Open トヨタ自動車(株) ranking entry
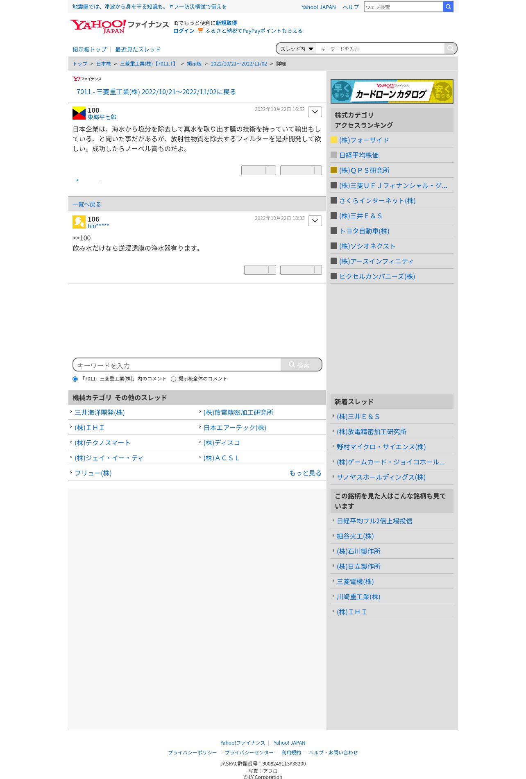526x779 pixels. (364, 231)
